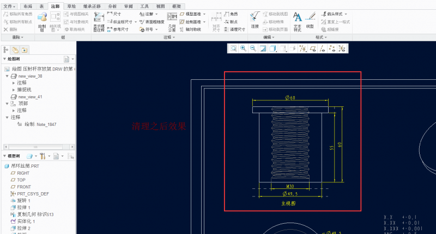The image size is (436, 234).
Task: Collapse the 绘图树 panel header
Action: 4,59
